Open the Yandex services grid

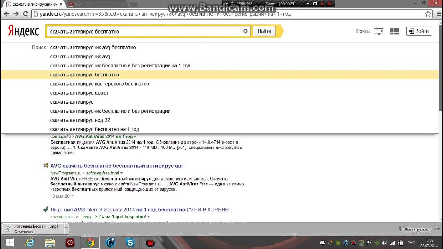[x=395, y=31]
